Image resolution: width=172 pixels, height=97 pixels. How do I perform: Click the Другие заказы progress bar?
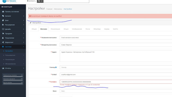(x=13, y=84)
